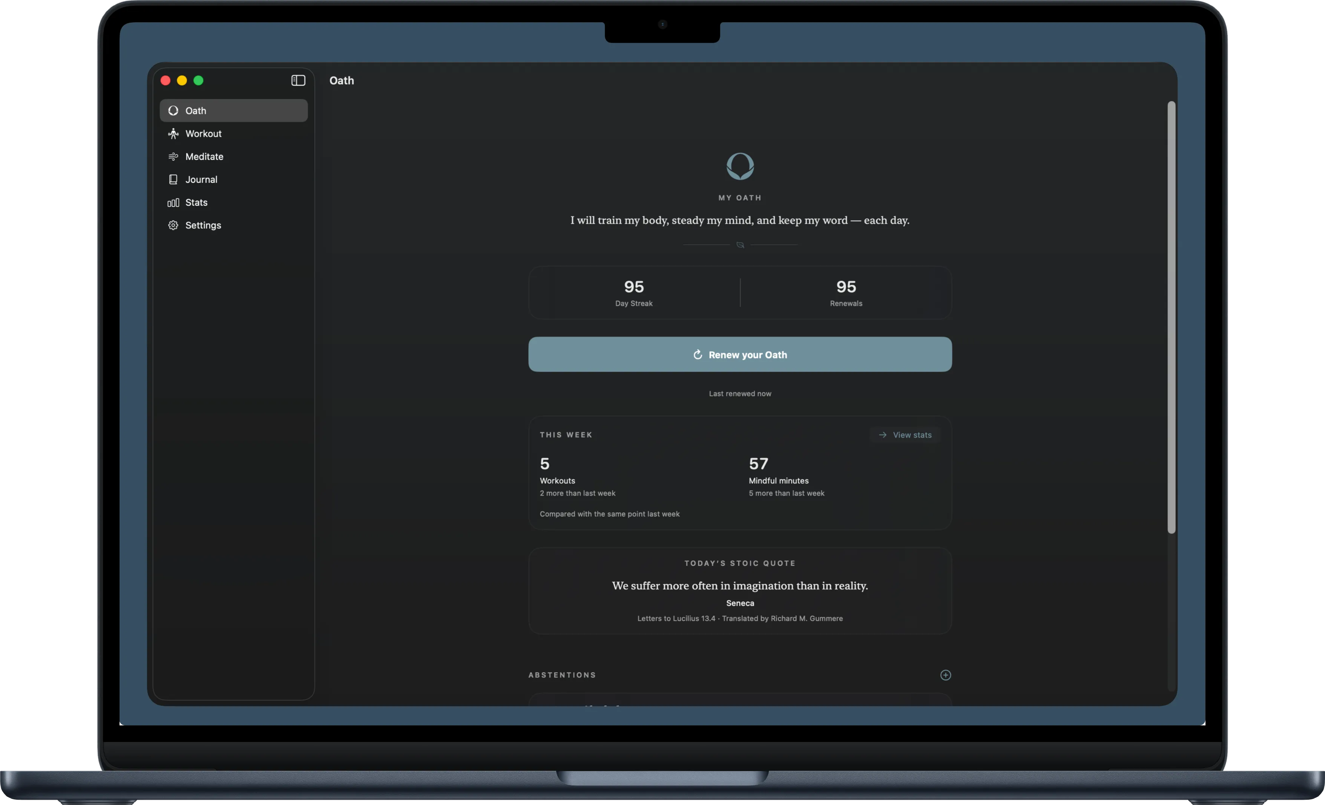This screenshot has height=805, width=1325.
Task: Click "2 more than last week"
Action: [578, 493]
